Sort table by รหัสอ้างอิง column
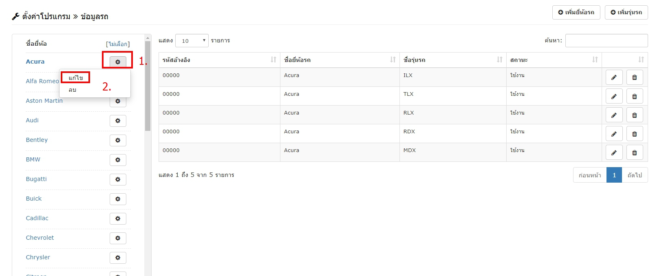 pyautogui.click(x=219, y=60)
